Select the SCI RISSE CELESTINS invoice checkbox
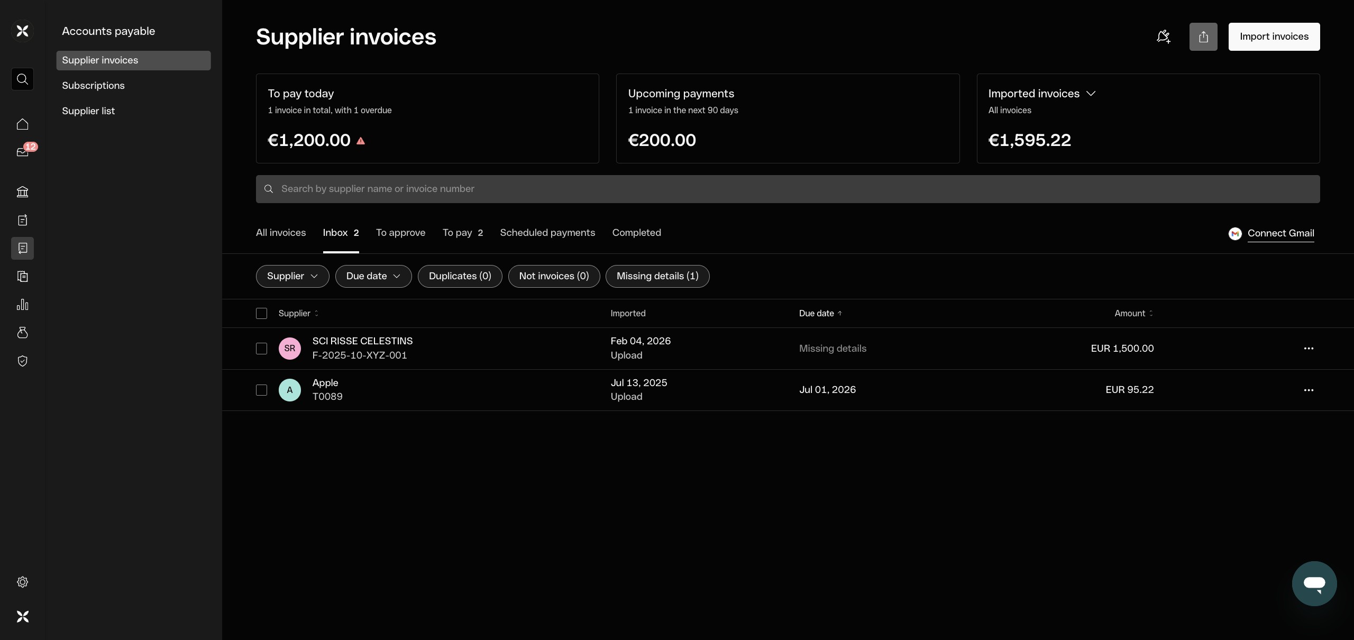This screenshot has height=640, width=1354. click(x=261, y=349)
